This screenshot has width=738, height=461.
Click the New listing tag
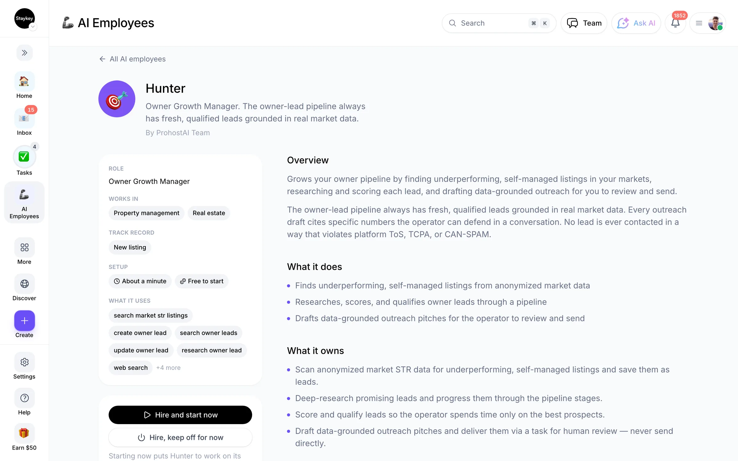click(130, 247)
